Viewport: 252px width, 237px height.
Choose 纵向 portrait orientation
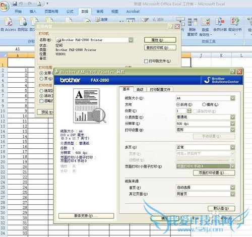click(x=178, y=104)
